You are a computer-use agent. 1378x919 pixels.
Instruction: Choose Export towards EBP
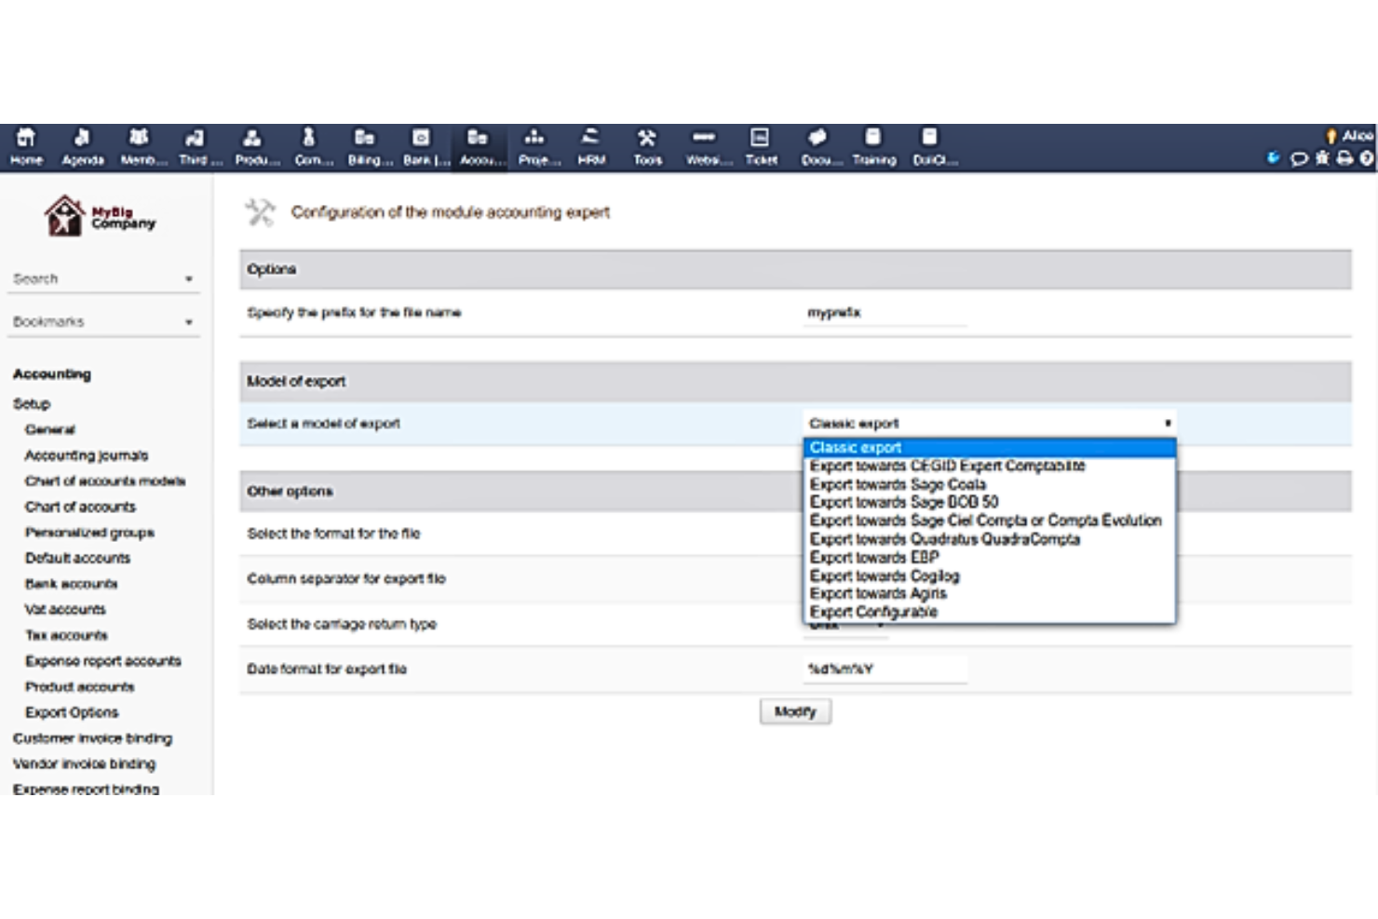pyautogui.click(x=990, y=557)
